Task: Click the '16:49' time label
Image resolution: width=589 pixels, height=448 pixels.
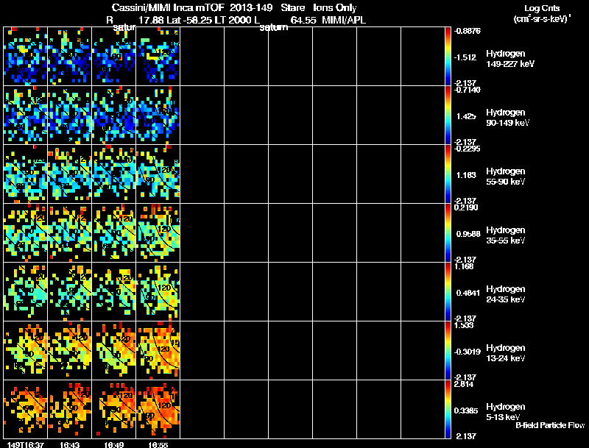Action: 114,444
